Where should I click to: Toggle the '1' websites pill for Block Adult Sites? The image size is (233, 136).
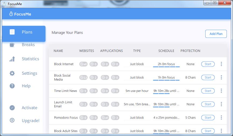point(83,131)
